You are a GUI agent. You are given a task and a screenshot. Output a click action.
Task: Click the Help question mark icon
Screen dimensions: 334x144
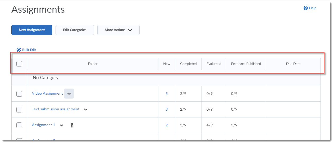tap(306, 8)
